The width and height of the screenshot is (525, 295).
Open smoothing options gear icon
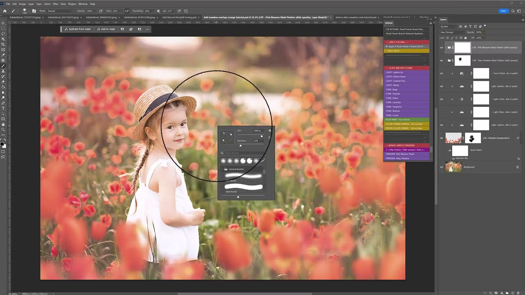pyautogui.click(x=158, y=11)
